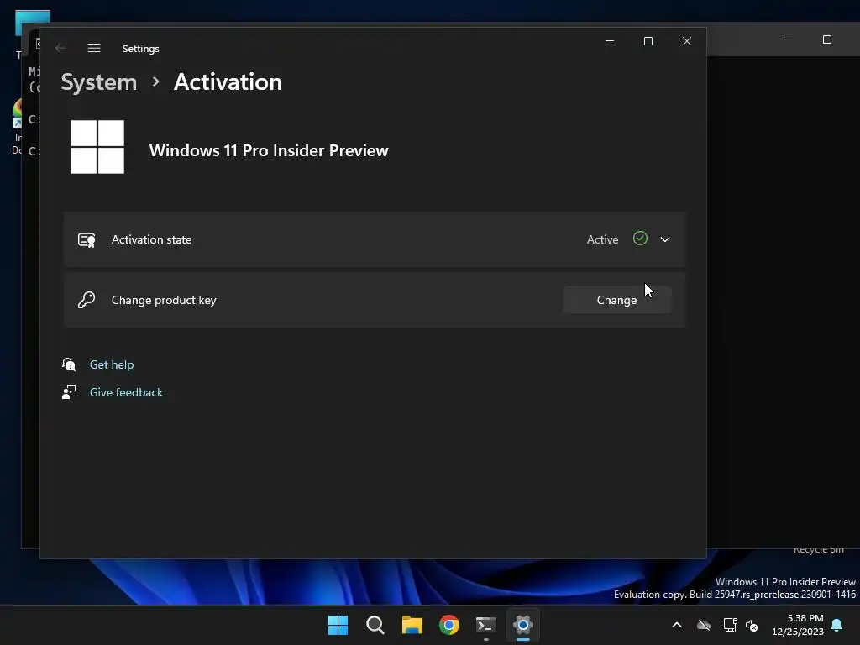
Task: Click the OneDrive cloud tray icon
Action: click(704, 625)
